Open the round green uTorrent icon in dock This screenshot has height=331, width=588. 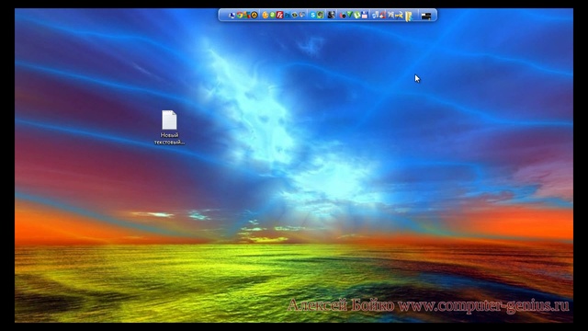tap(356, 15)
